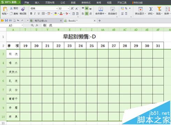Open the Insert ribbon tab
This screenshot has width=171, height=125.
click(x=37, y=2)
